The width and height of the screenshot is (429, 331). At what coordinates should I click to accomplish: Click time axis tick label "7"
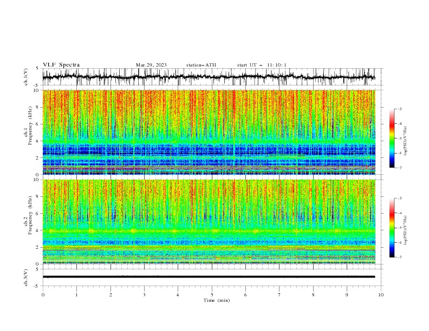point(279,295)
